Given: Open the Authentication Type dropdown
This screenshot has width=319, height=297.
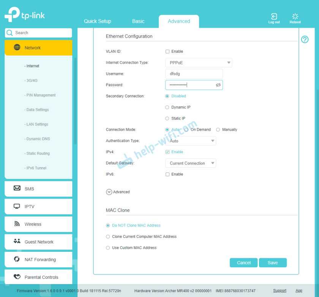Looking at the screenshot, I should tap(191, 141).
